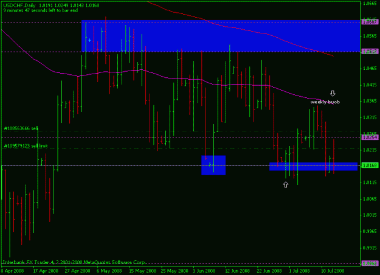380x275 pixels.
Task: Click the 'USDCHF,Daily' chart title text
Action: 19,5
